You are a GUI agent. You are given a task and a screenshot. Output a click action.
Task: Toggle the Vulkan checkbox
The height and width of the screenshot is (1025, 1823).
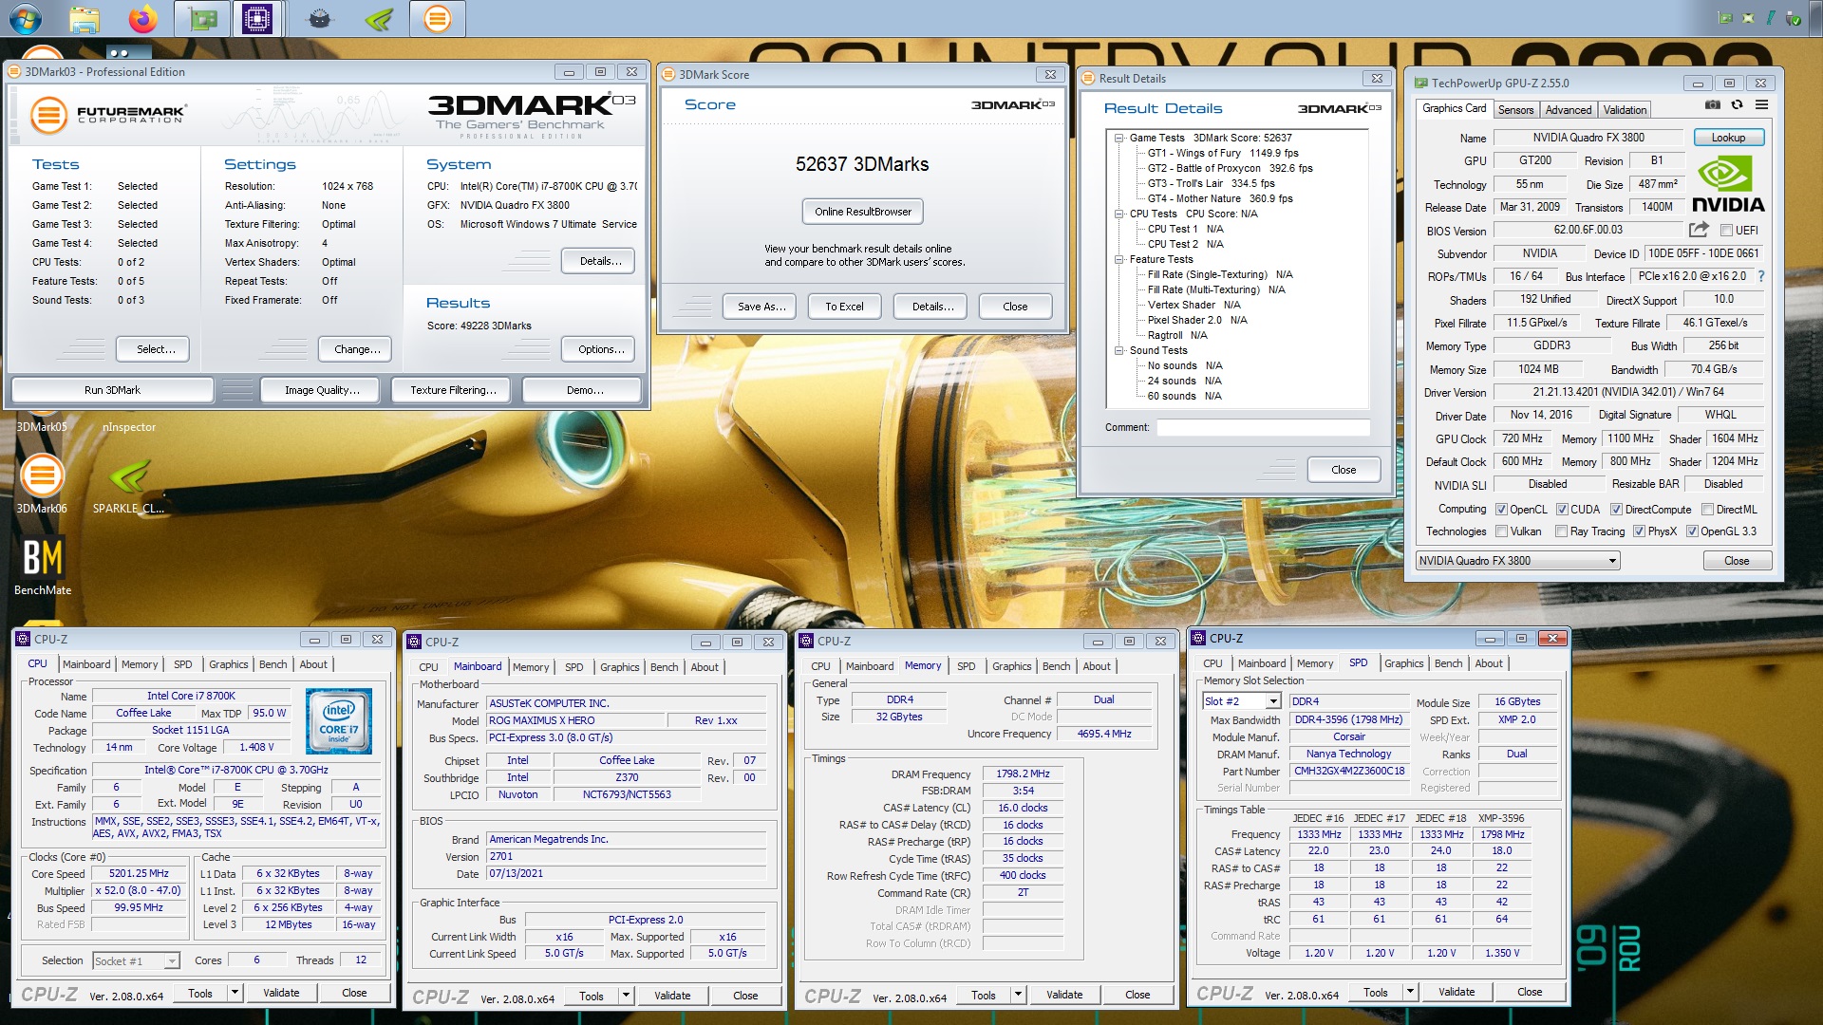[x=1501, y=531]
